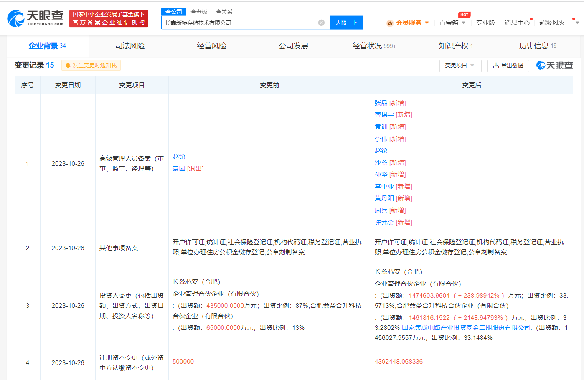Expand the 会员服务 dropdown menu
This screenshot has height=380, width=584.
[427, 23]
